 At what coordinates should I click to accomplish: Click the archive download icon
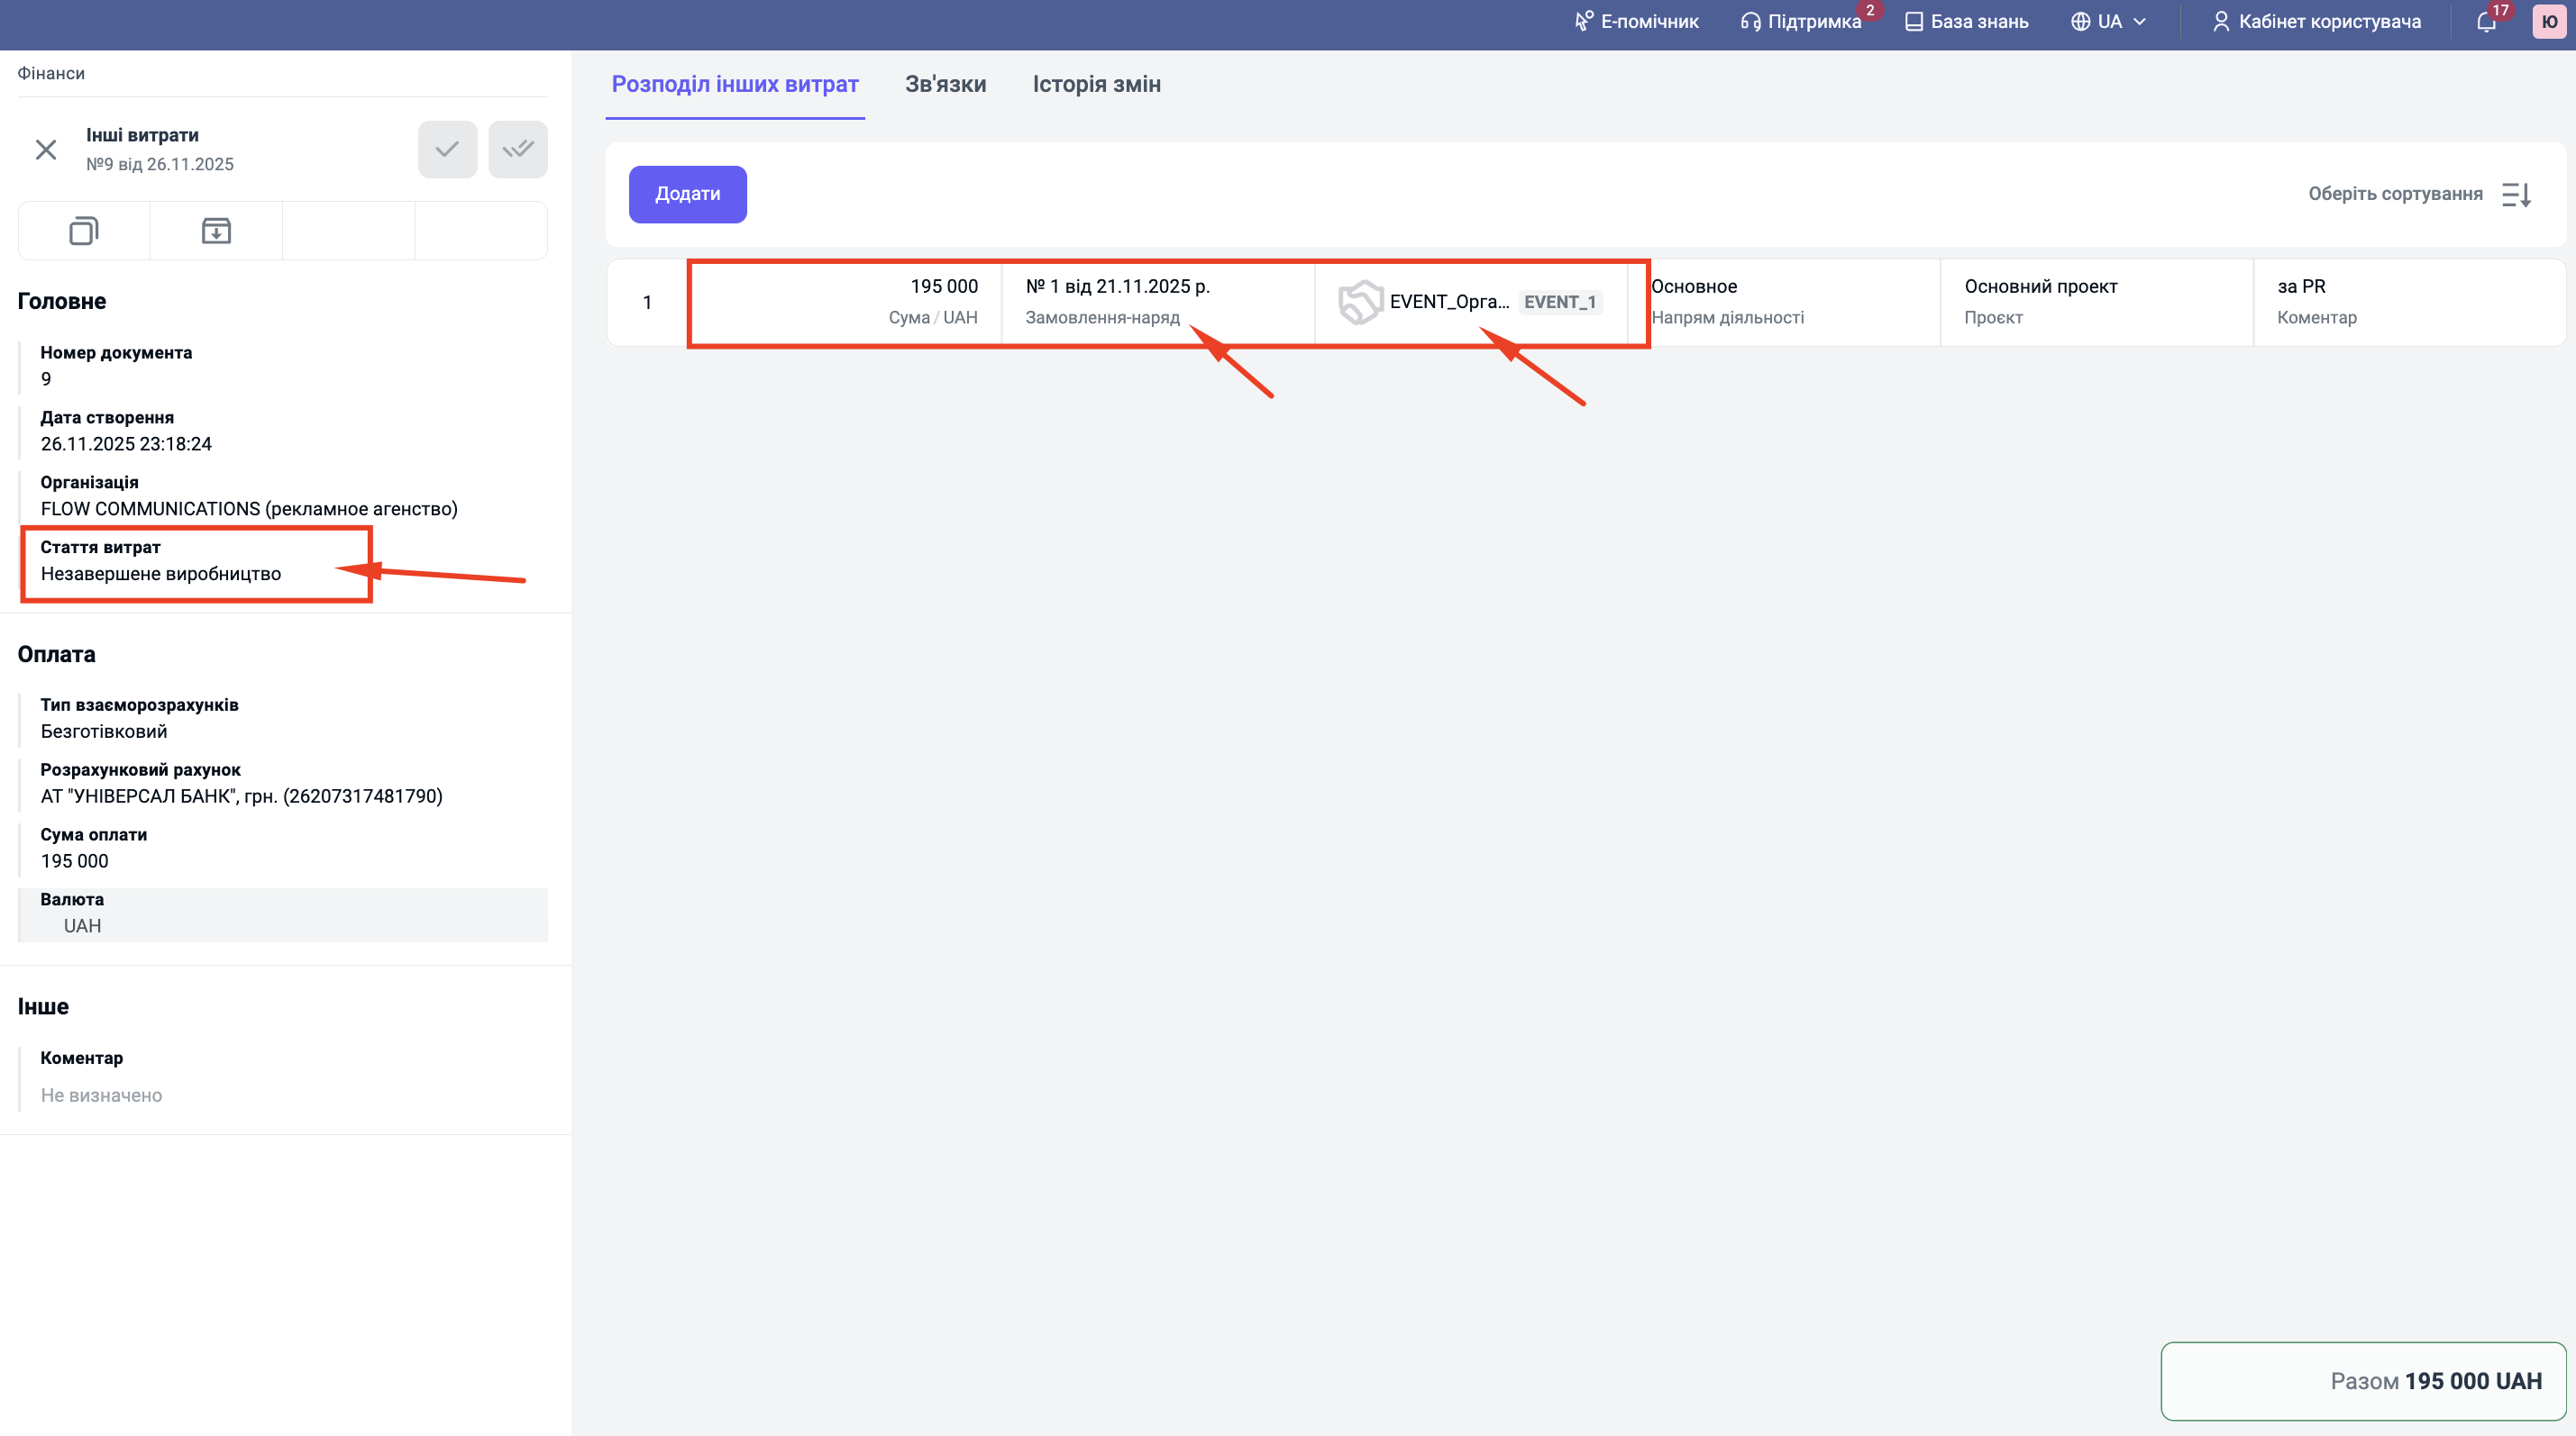pos(216,231)
